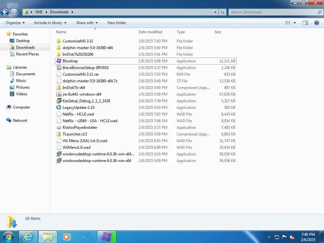The image size is (324, 243).
Task: Select the ImDiskTk-x64 zipped folder icon
Action: tap(59, 87)
